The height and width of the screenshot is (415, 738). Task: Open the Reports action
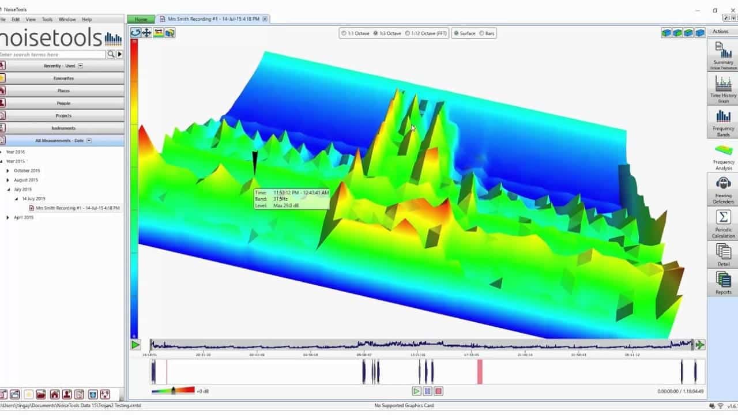tap(723, 282)
